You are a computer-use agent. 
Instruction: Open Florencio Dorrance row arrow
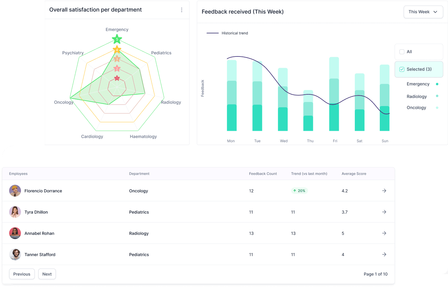pos(384,191)
